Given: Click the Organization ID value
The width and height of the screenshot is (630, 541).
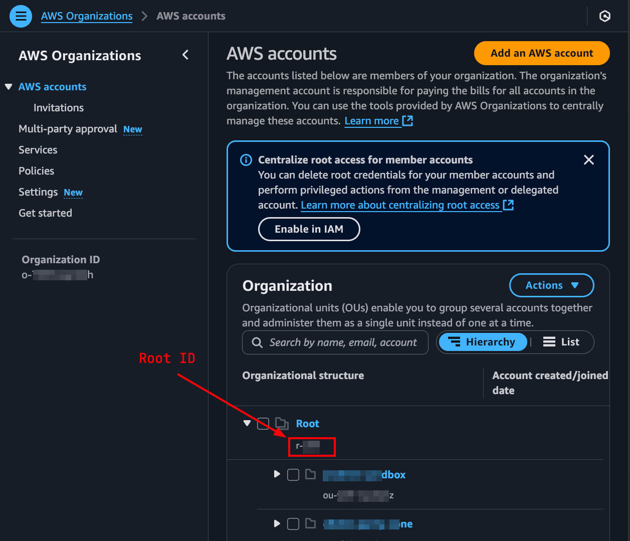Looking at the screenshot, I should point(58,275).
